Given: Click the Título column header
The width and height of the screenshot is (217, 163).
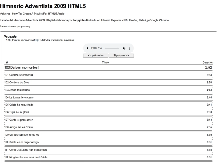Looking at the screenshot, I should (106, 62).
